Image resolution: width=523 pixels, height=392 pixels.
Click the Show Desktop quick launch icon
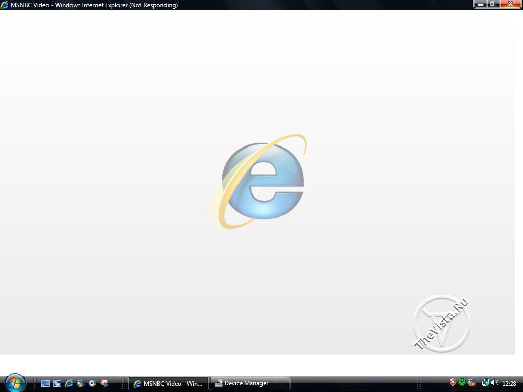tap(45, 384)
